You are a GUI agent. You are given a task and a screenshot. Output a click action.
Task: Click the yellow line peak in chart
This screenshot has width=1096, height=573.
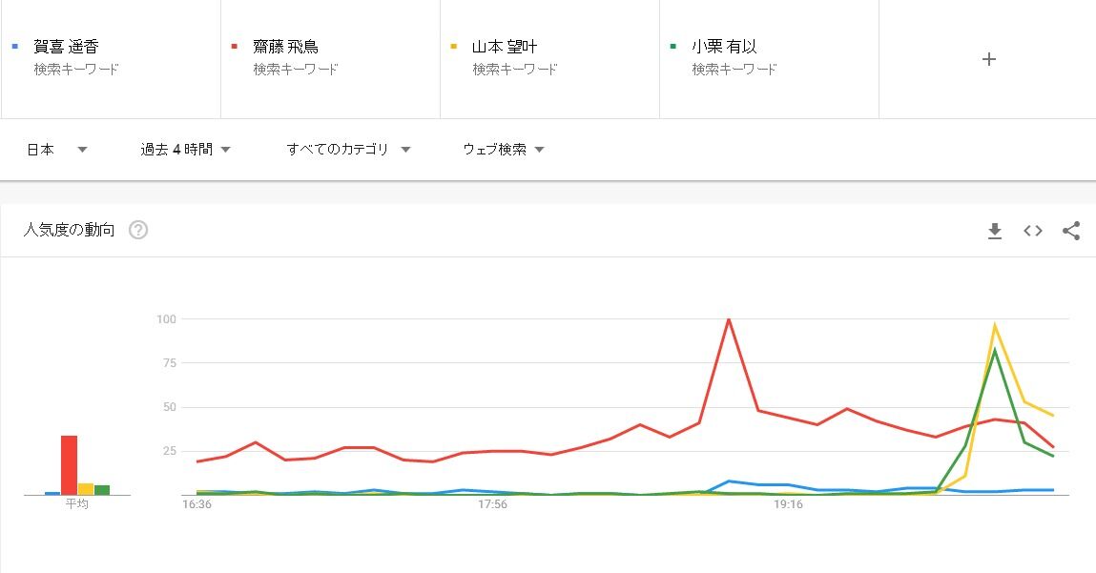pos(995,326)
